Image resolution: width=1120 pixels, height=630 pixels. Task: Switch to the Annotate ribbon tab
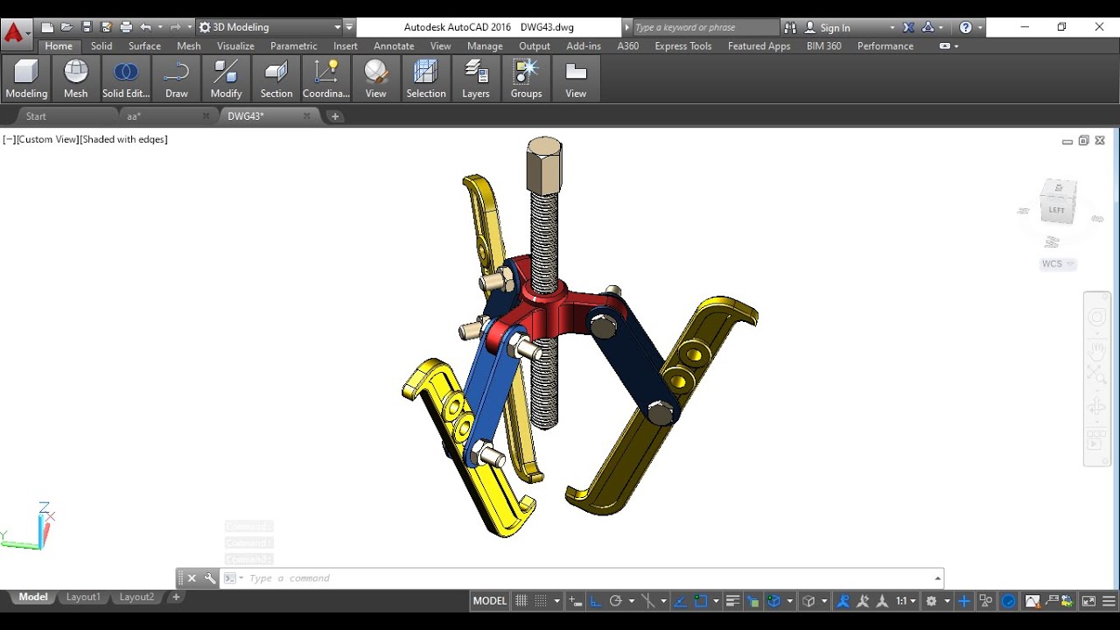[x=394, y=45]
